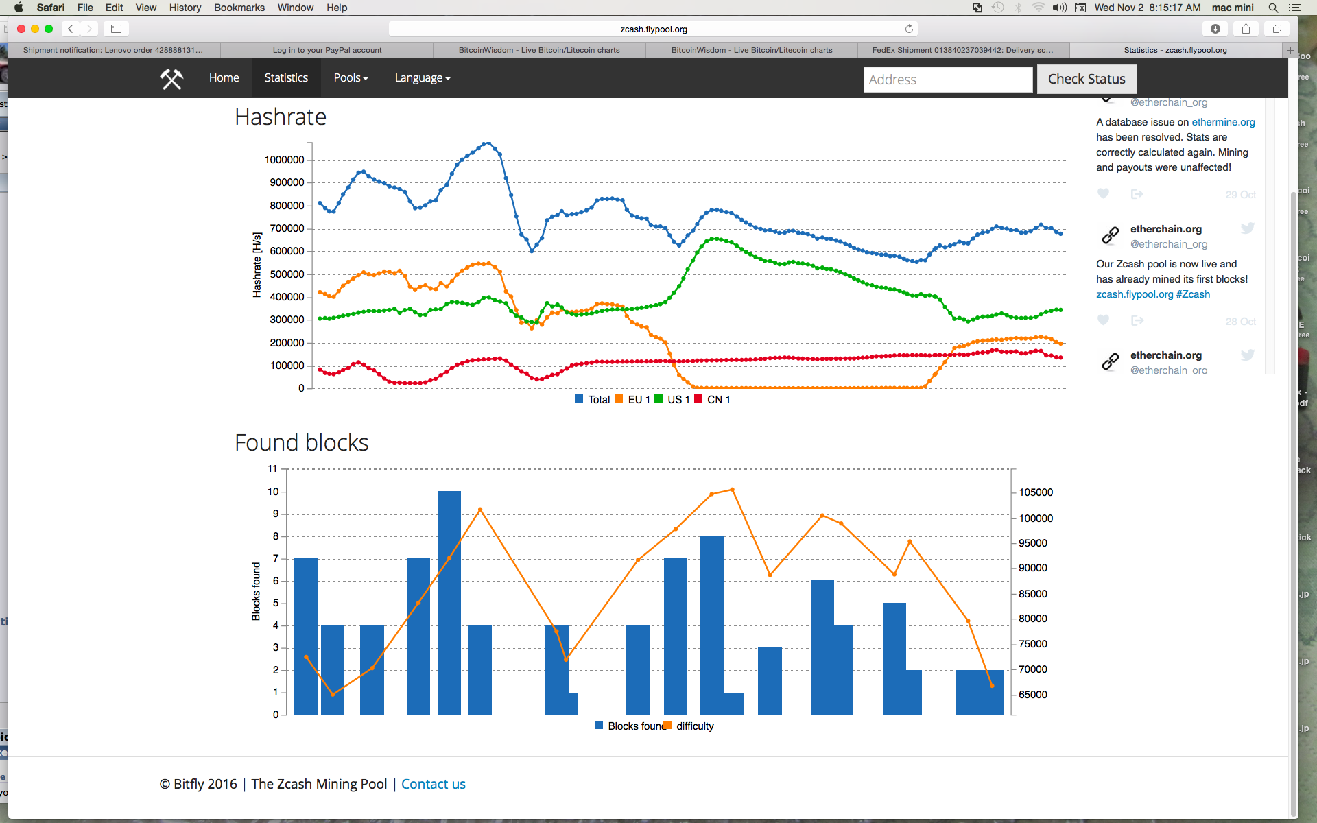Reload the page with the refresh icon

909,29
